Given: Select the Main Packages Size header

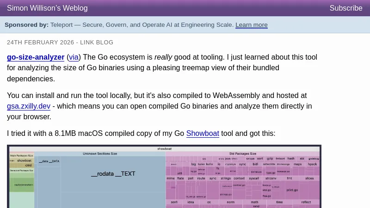Looking at the screenshot, I should pos(21,156).
